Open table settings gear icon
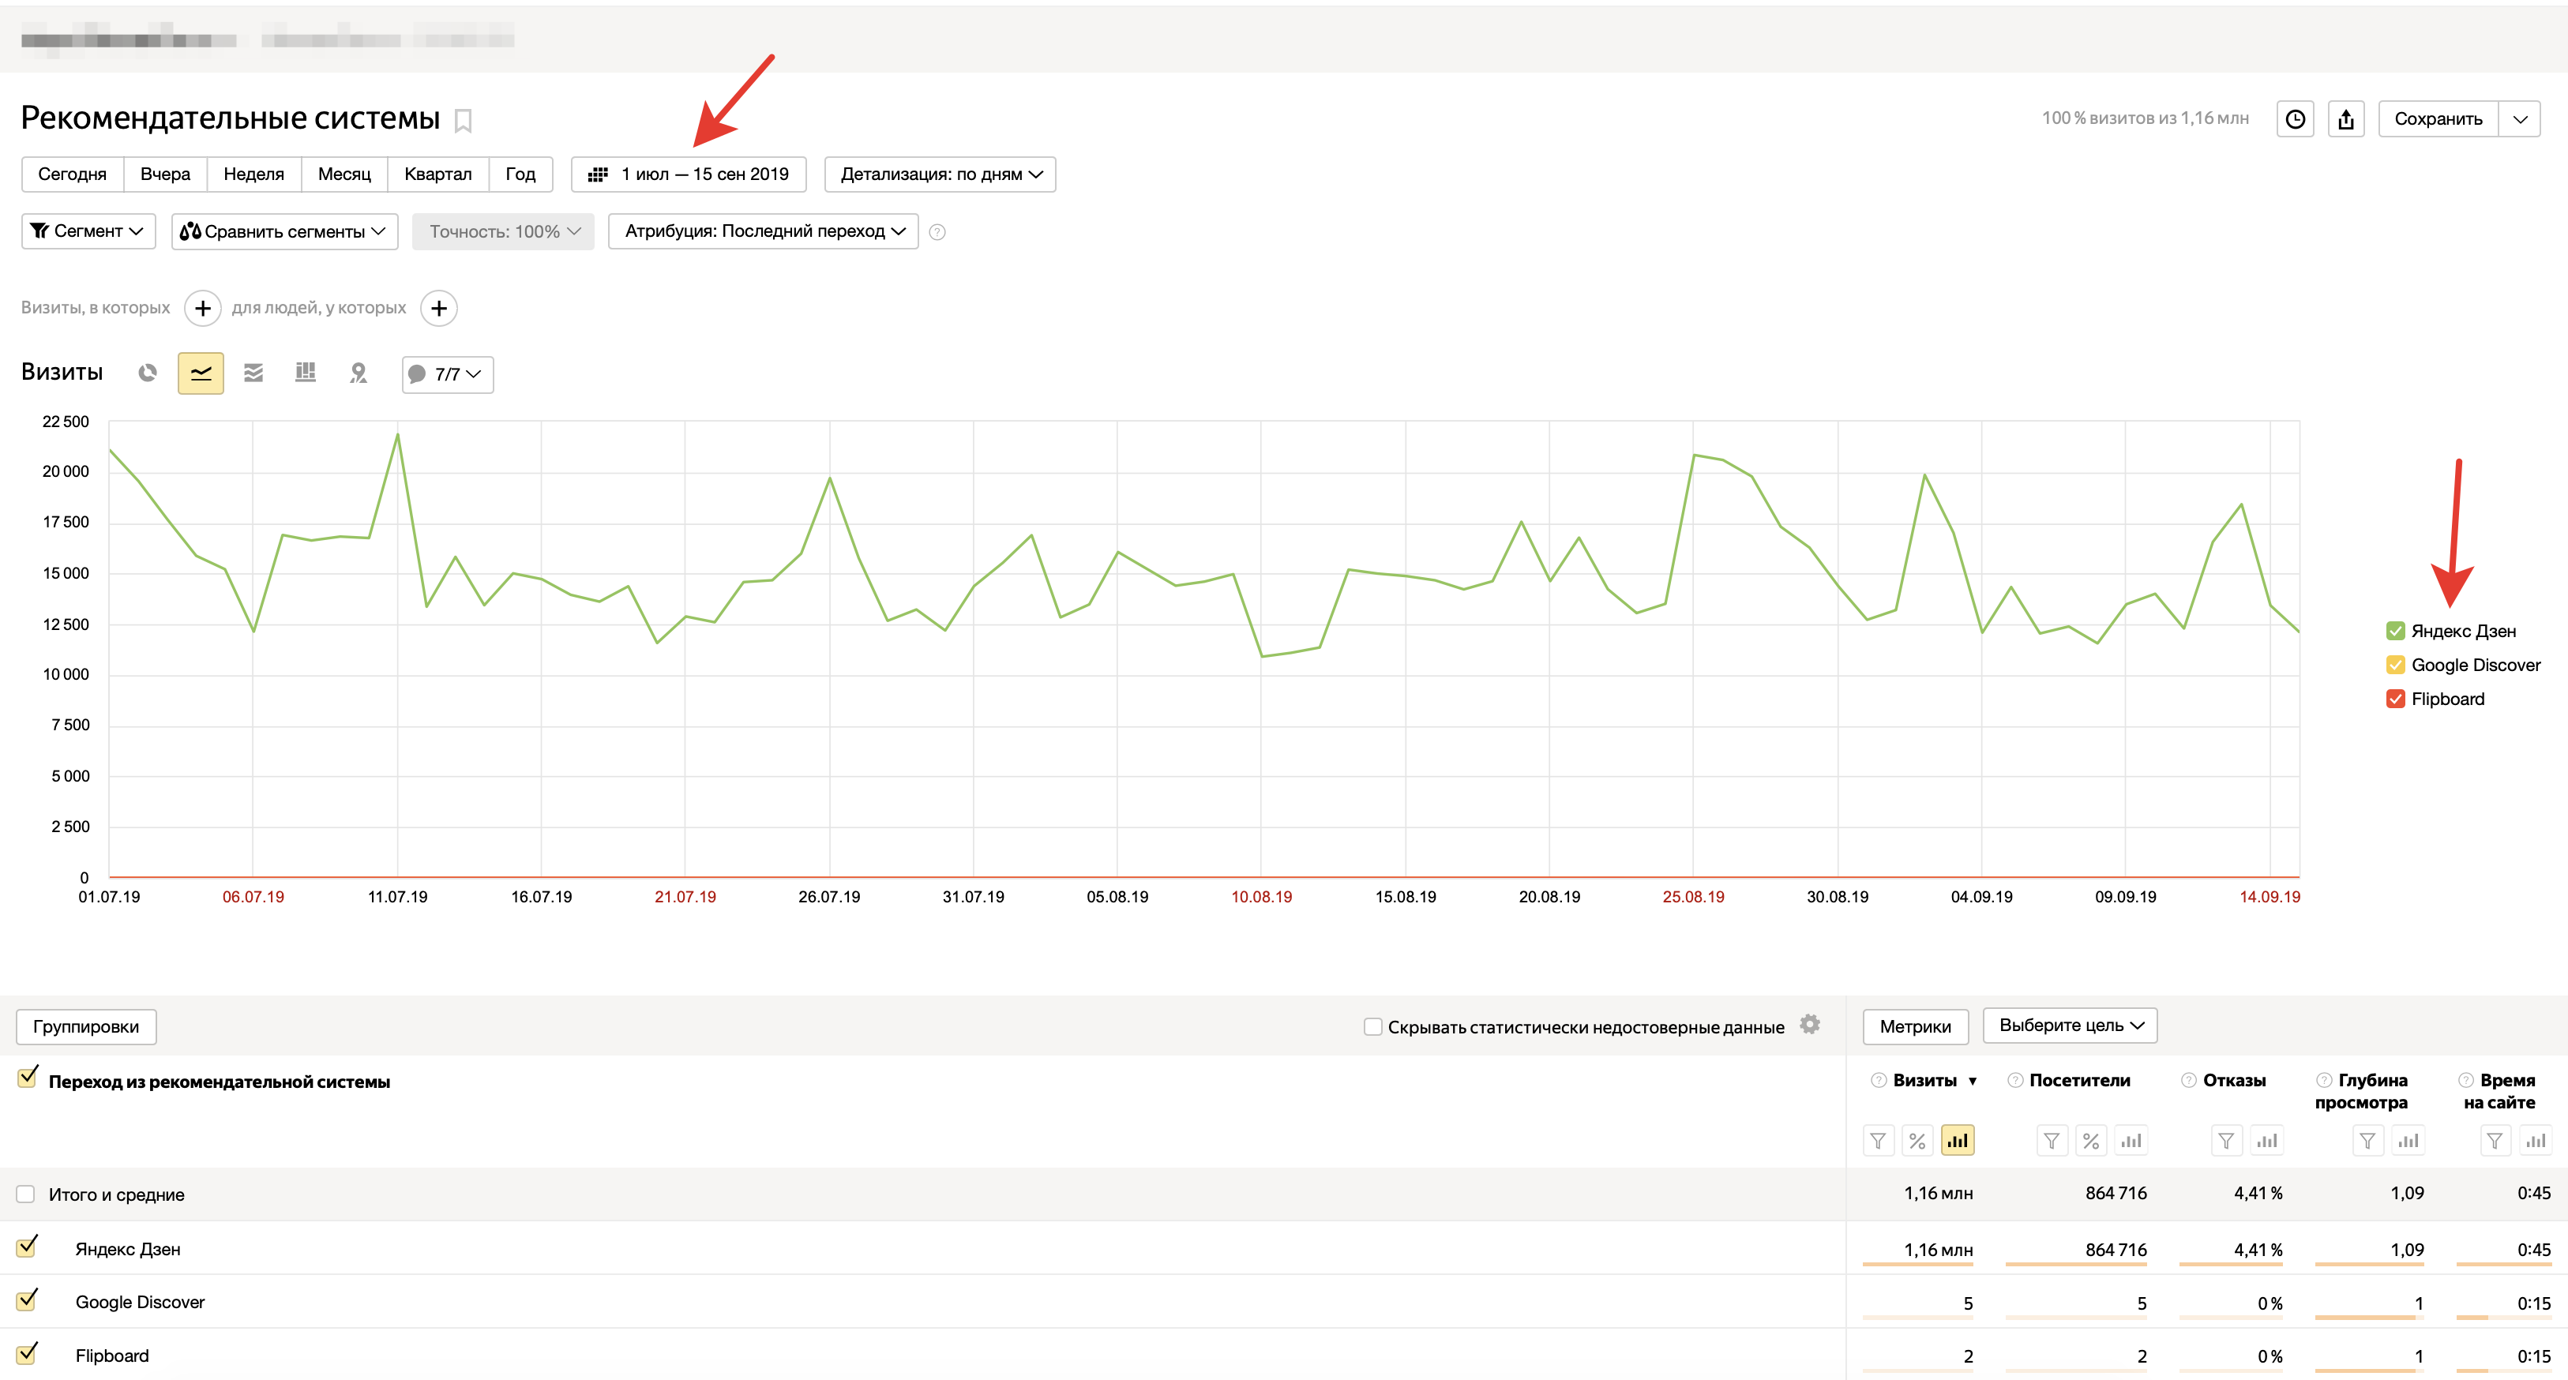The width and height of the screenshot is (2568, 1380). point(1811,1024)
